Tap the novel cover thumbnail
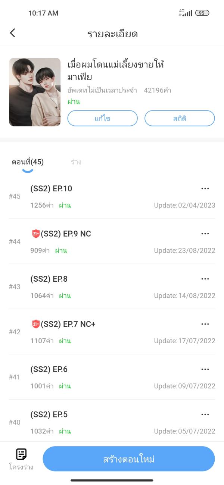The width and height of the screenshot is (224, 485). coord(35,92)
